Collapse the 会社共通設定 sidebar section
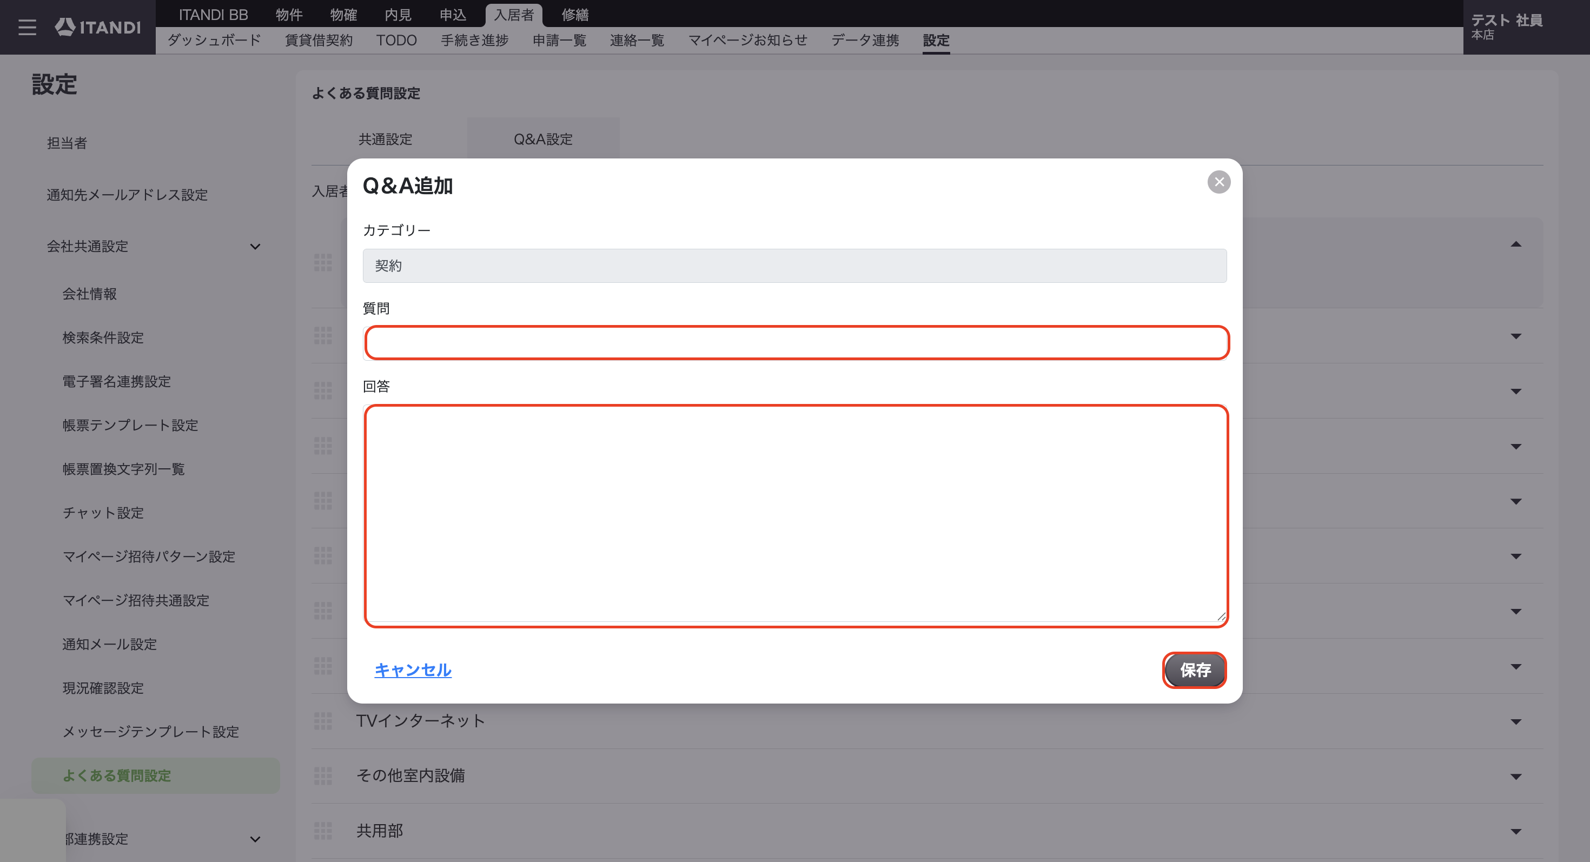 click(255, 247)
